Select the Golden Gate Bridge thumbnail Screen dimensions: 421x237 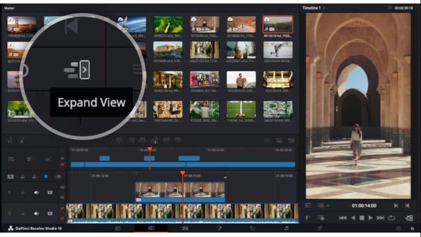pyautogui.click(x=22, y=24)
